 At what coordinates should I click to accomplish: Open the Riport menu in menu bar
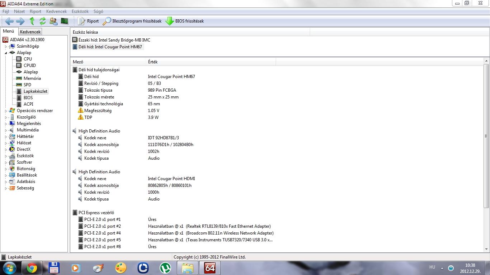[x=36, y=11]
